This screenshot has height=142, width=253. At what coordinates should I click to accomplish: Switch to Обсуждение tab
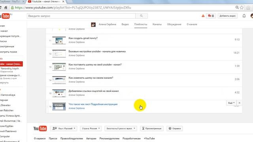click(174, 24)
